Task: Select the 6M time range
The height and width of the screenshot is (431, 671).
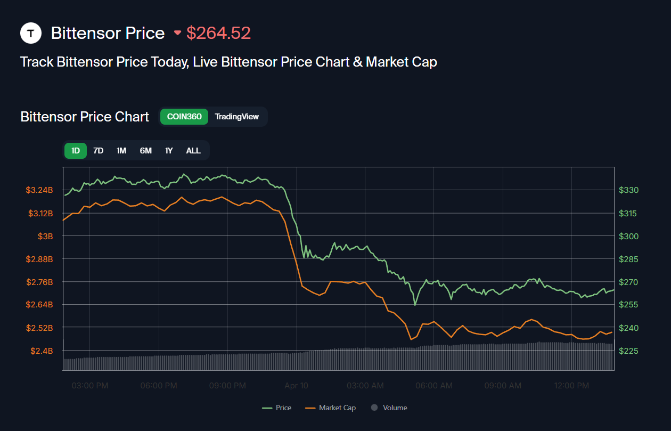Action: pos(145,151)
